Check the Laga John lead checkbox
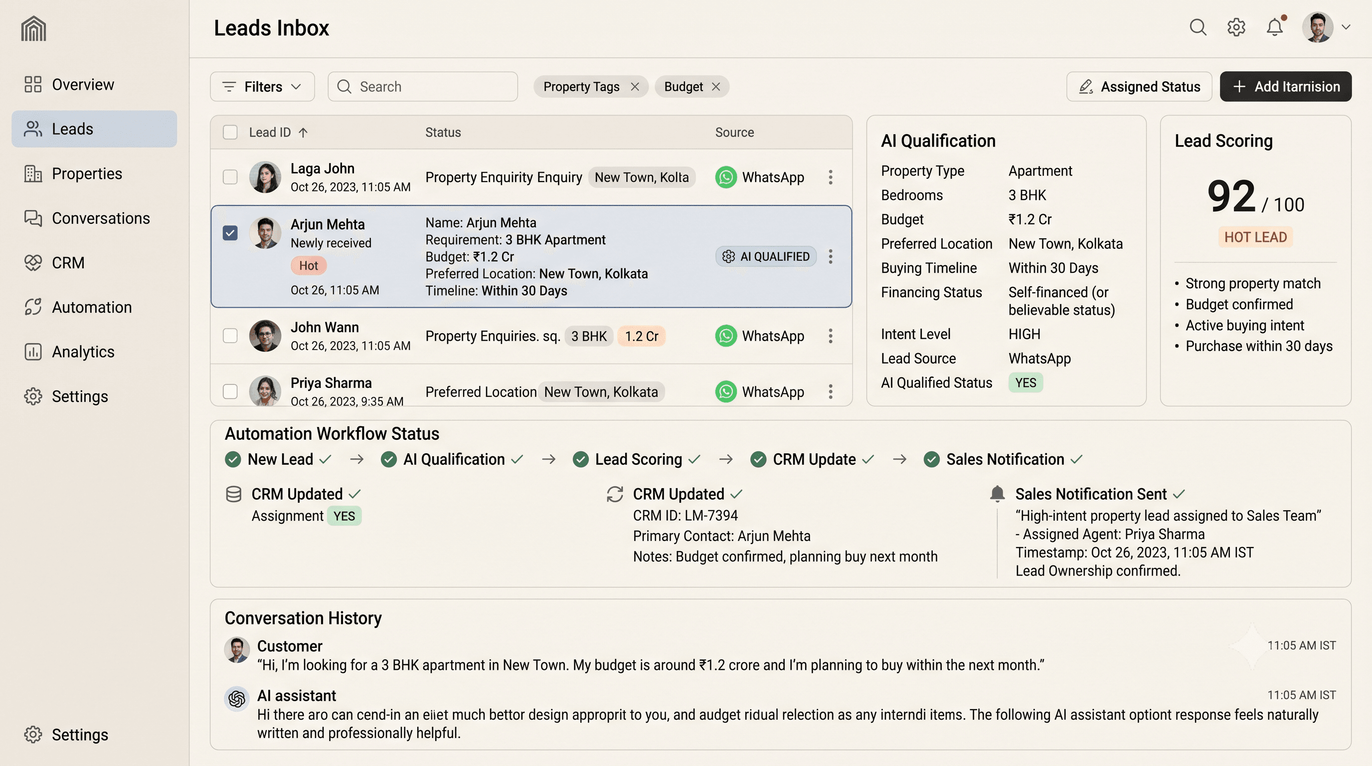The width and height of the screenshot is (1372, 766). [230, 177]
